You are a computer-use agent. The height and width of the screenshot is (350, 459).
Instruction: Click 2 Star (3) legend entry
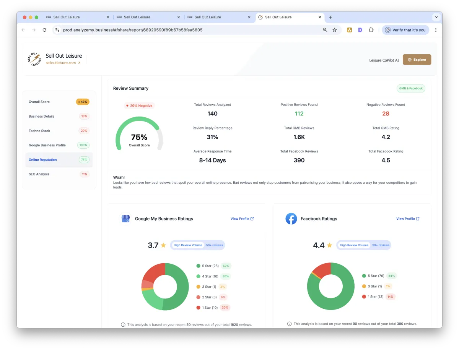(212, 297)
